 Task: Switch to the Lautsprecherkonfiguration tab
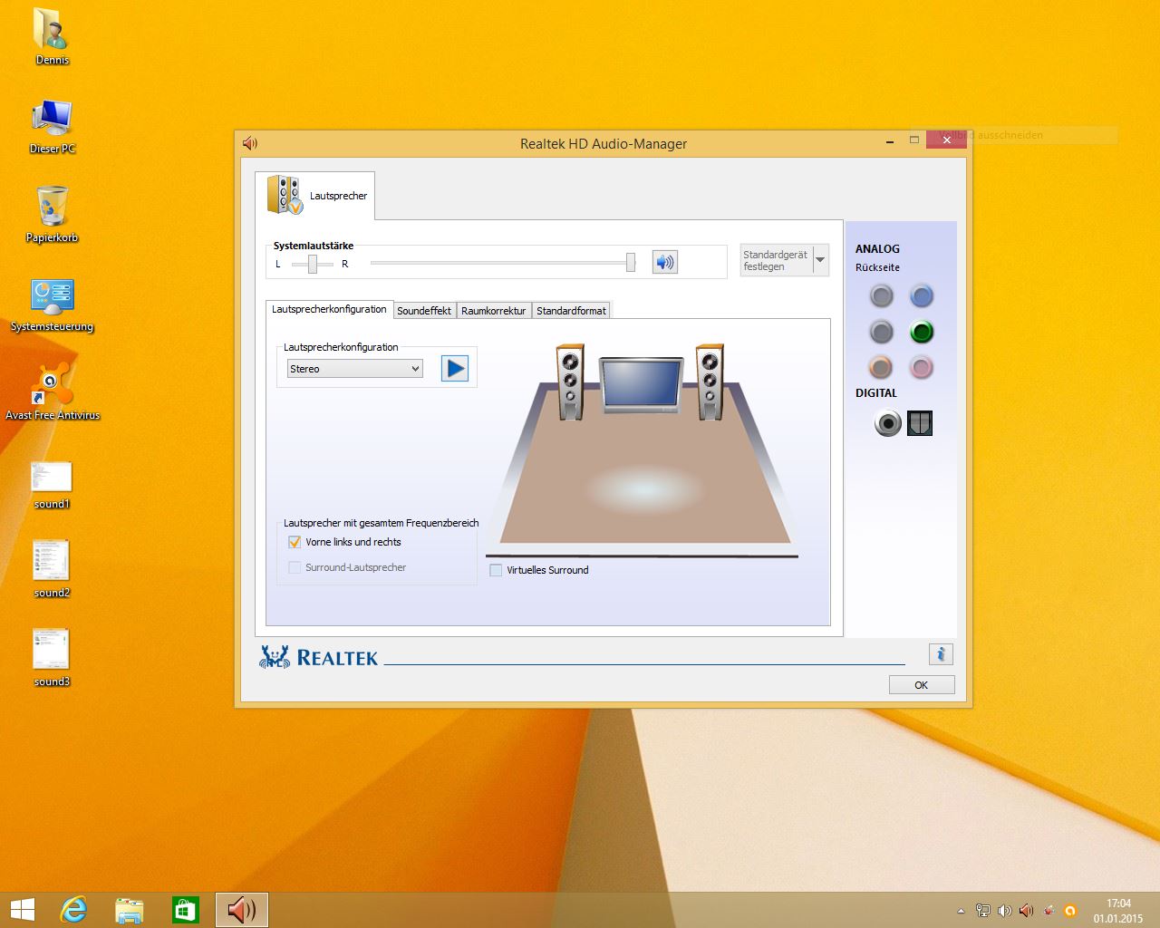tap(329, 309)
